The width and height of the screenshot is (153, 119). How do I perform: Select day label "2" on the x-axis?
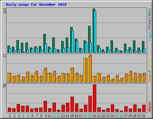pos(14,116)
